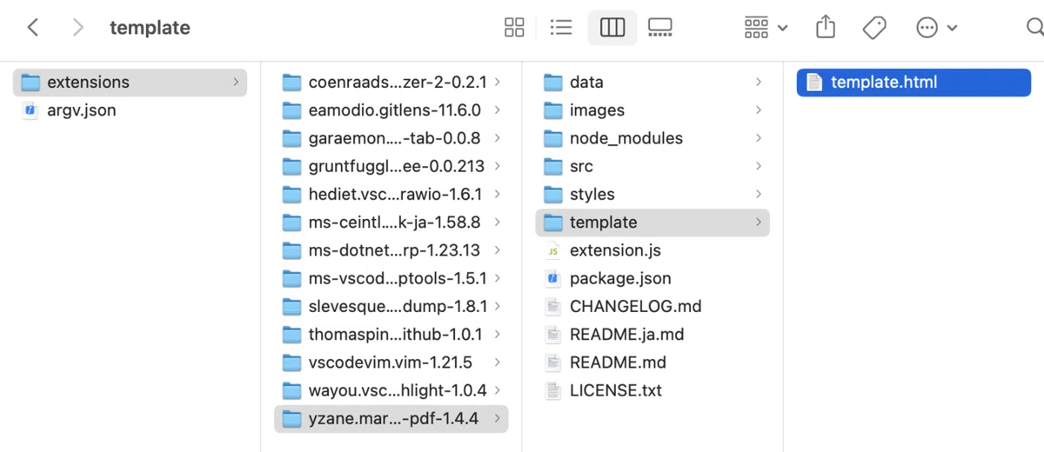Click the extension.js file name
Viewport: 1044px width, 452px height.
pyautogui.click(x=615, y=250)
